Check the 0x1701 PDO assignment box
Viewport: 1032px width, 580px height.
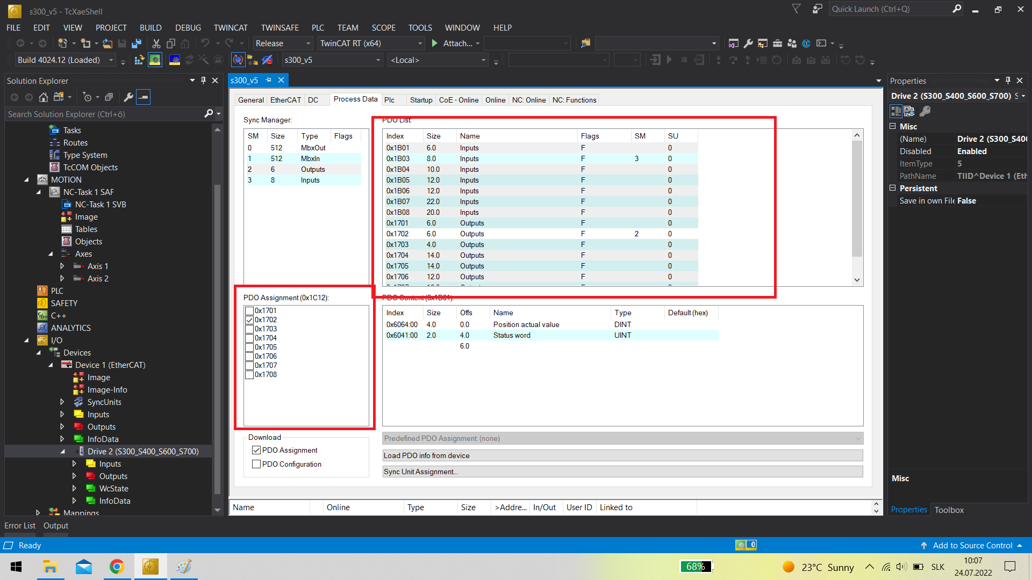pos(249,311)
